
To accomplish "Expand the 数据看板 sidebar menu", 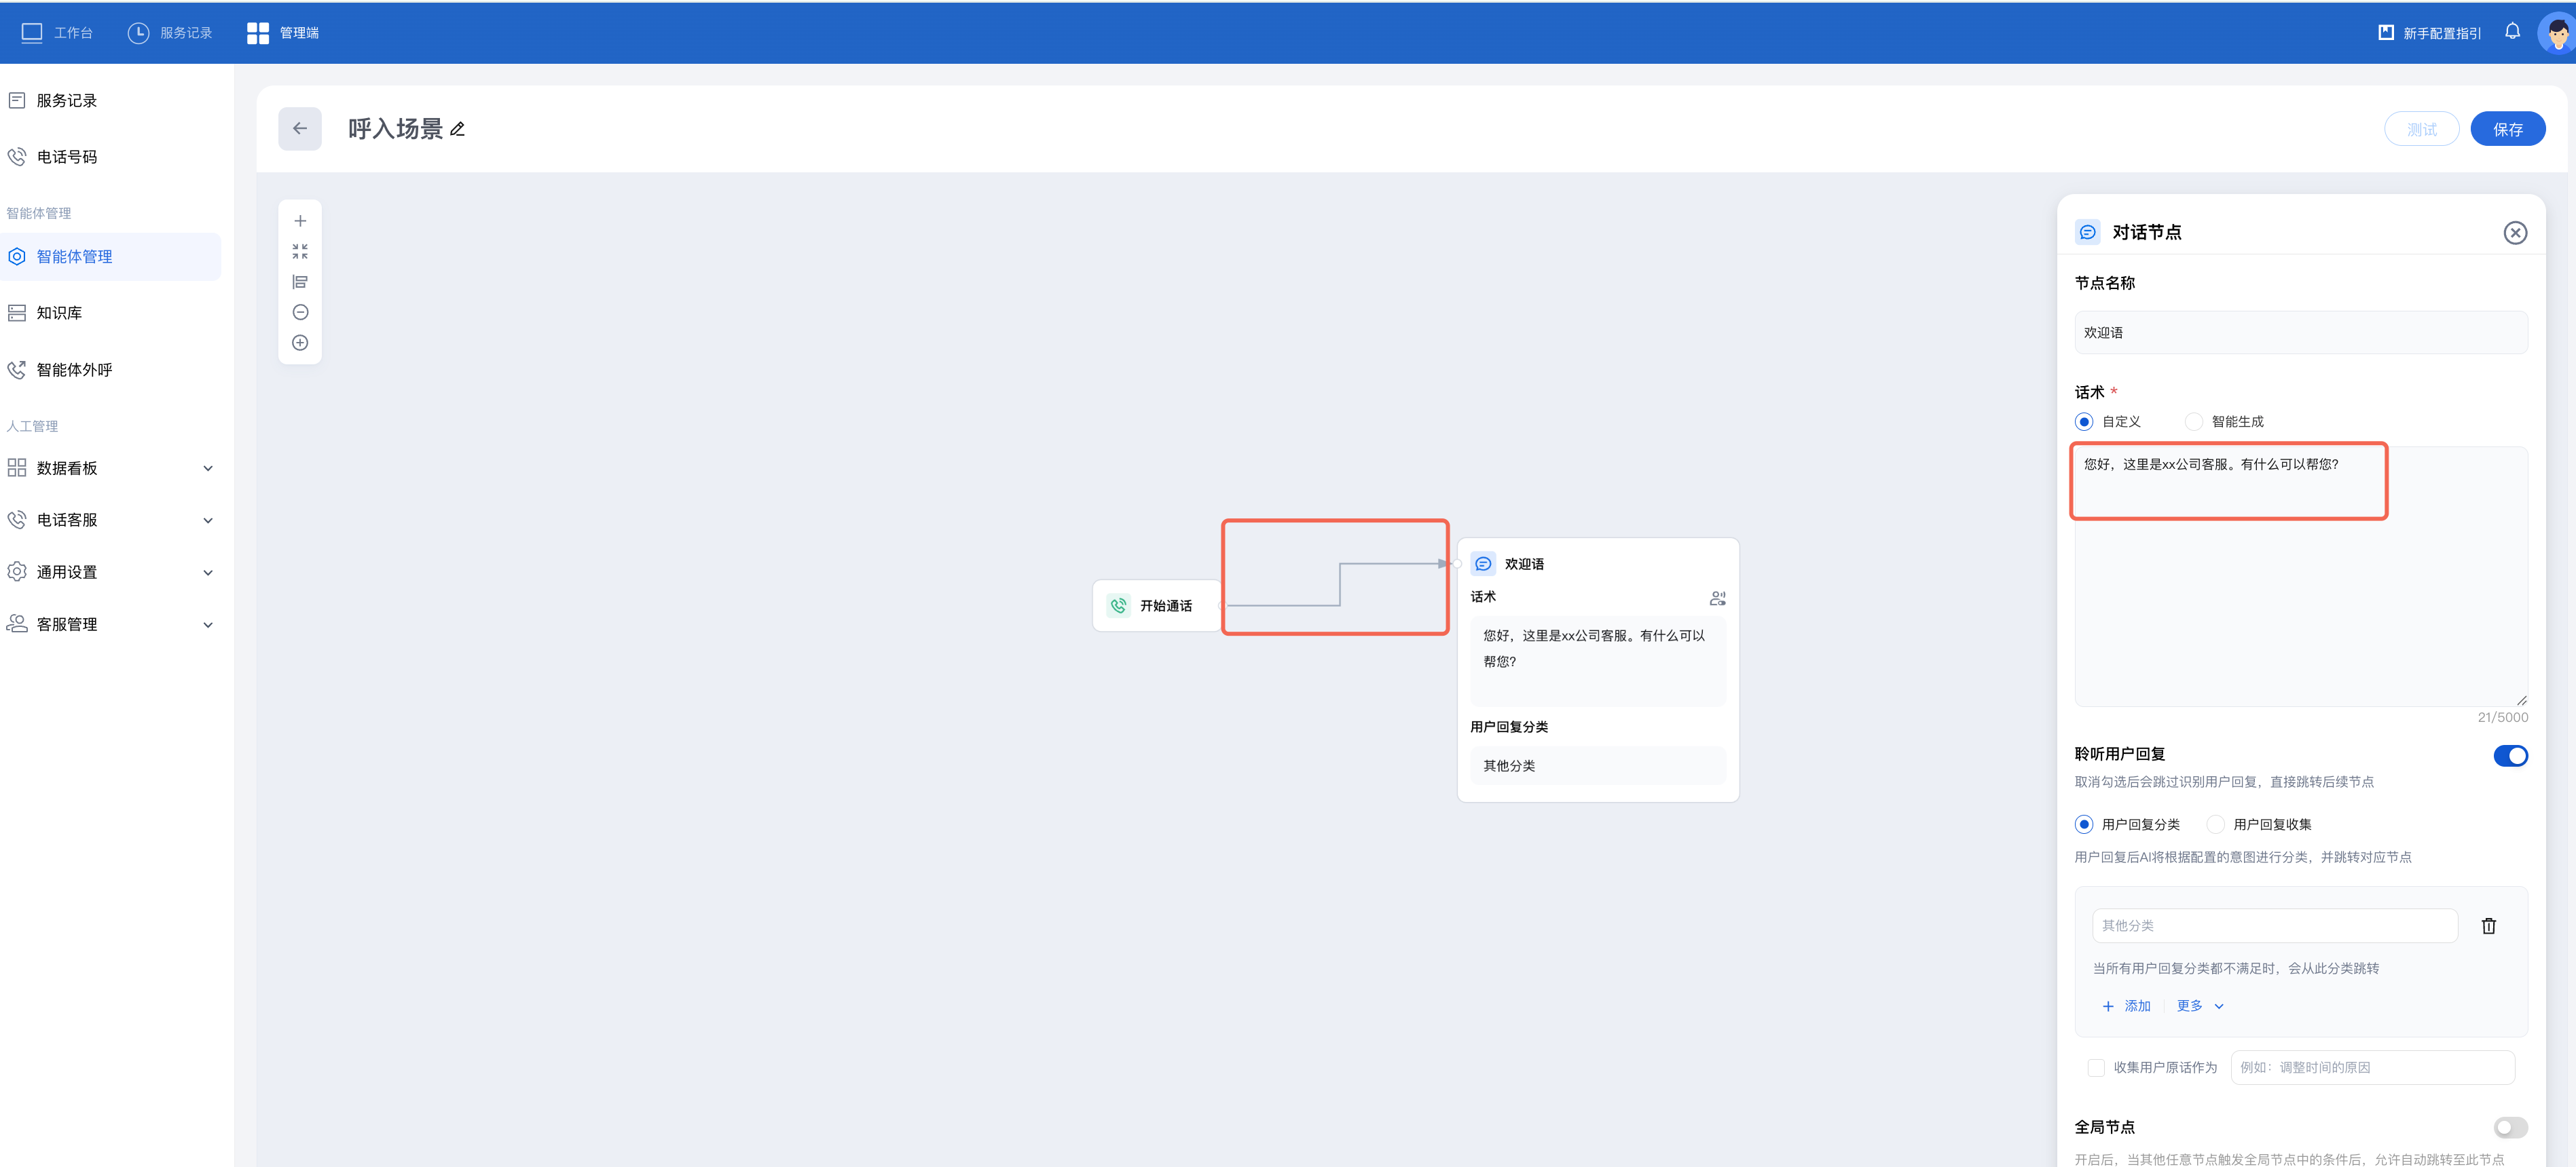I will point(110,469).
